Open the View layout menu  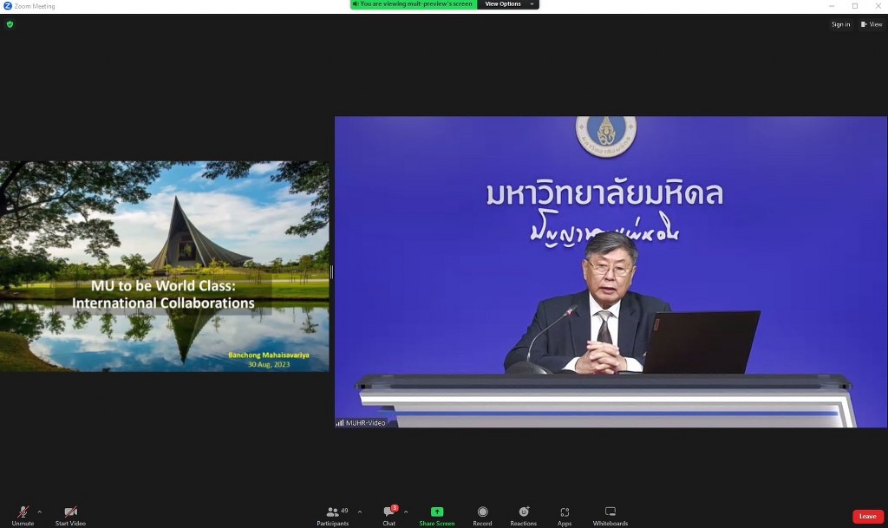point(872,24)
